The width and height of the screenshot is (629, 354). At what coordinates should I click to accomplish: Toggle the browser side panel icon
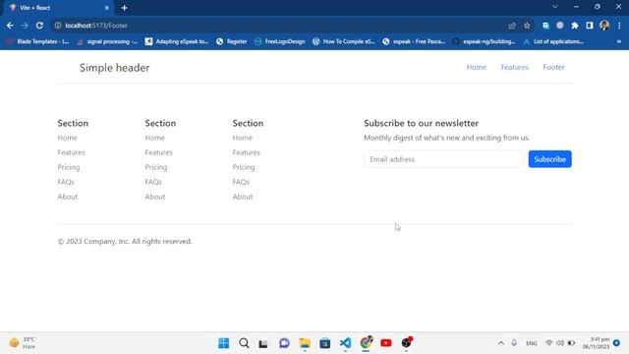coord(590,26)
